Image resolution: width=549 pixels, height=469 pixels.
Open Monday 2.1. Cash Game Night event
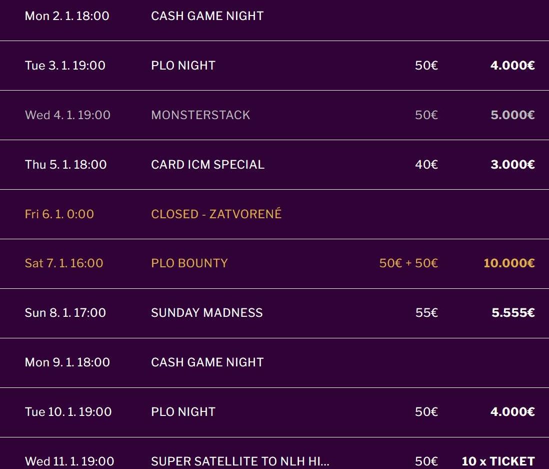click(207, 16)
